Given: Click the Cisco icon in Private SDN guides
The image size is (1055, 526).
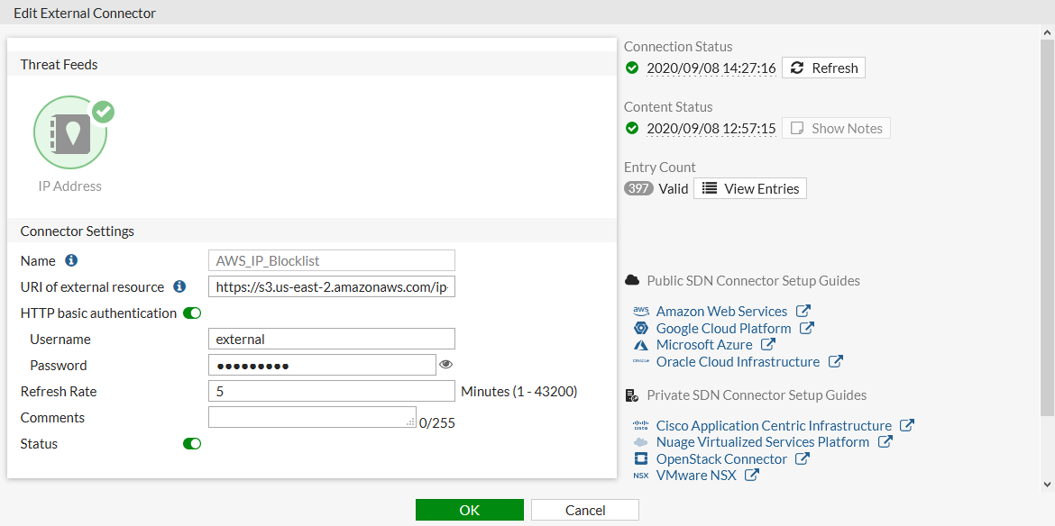Looking at the screenshot, I should (641, 425).
